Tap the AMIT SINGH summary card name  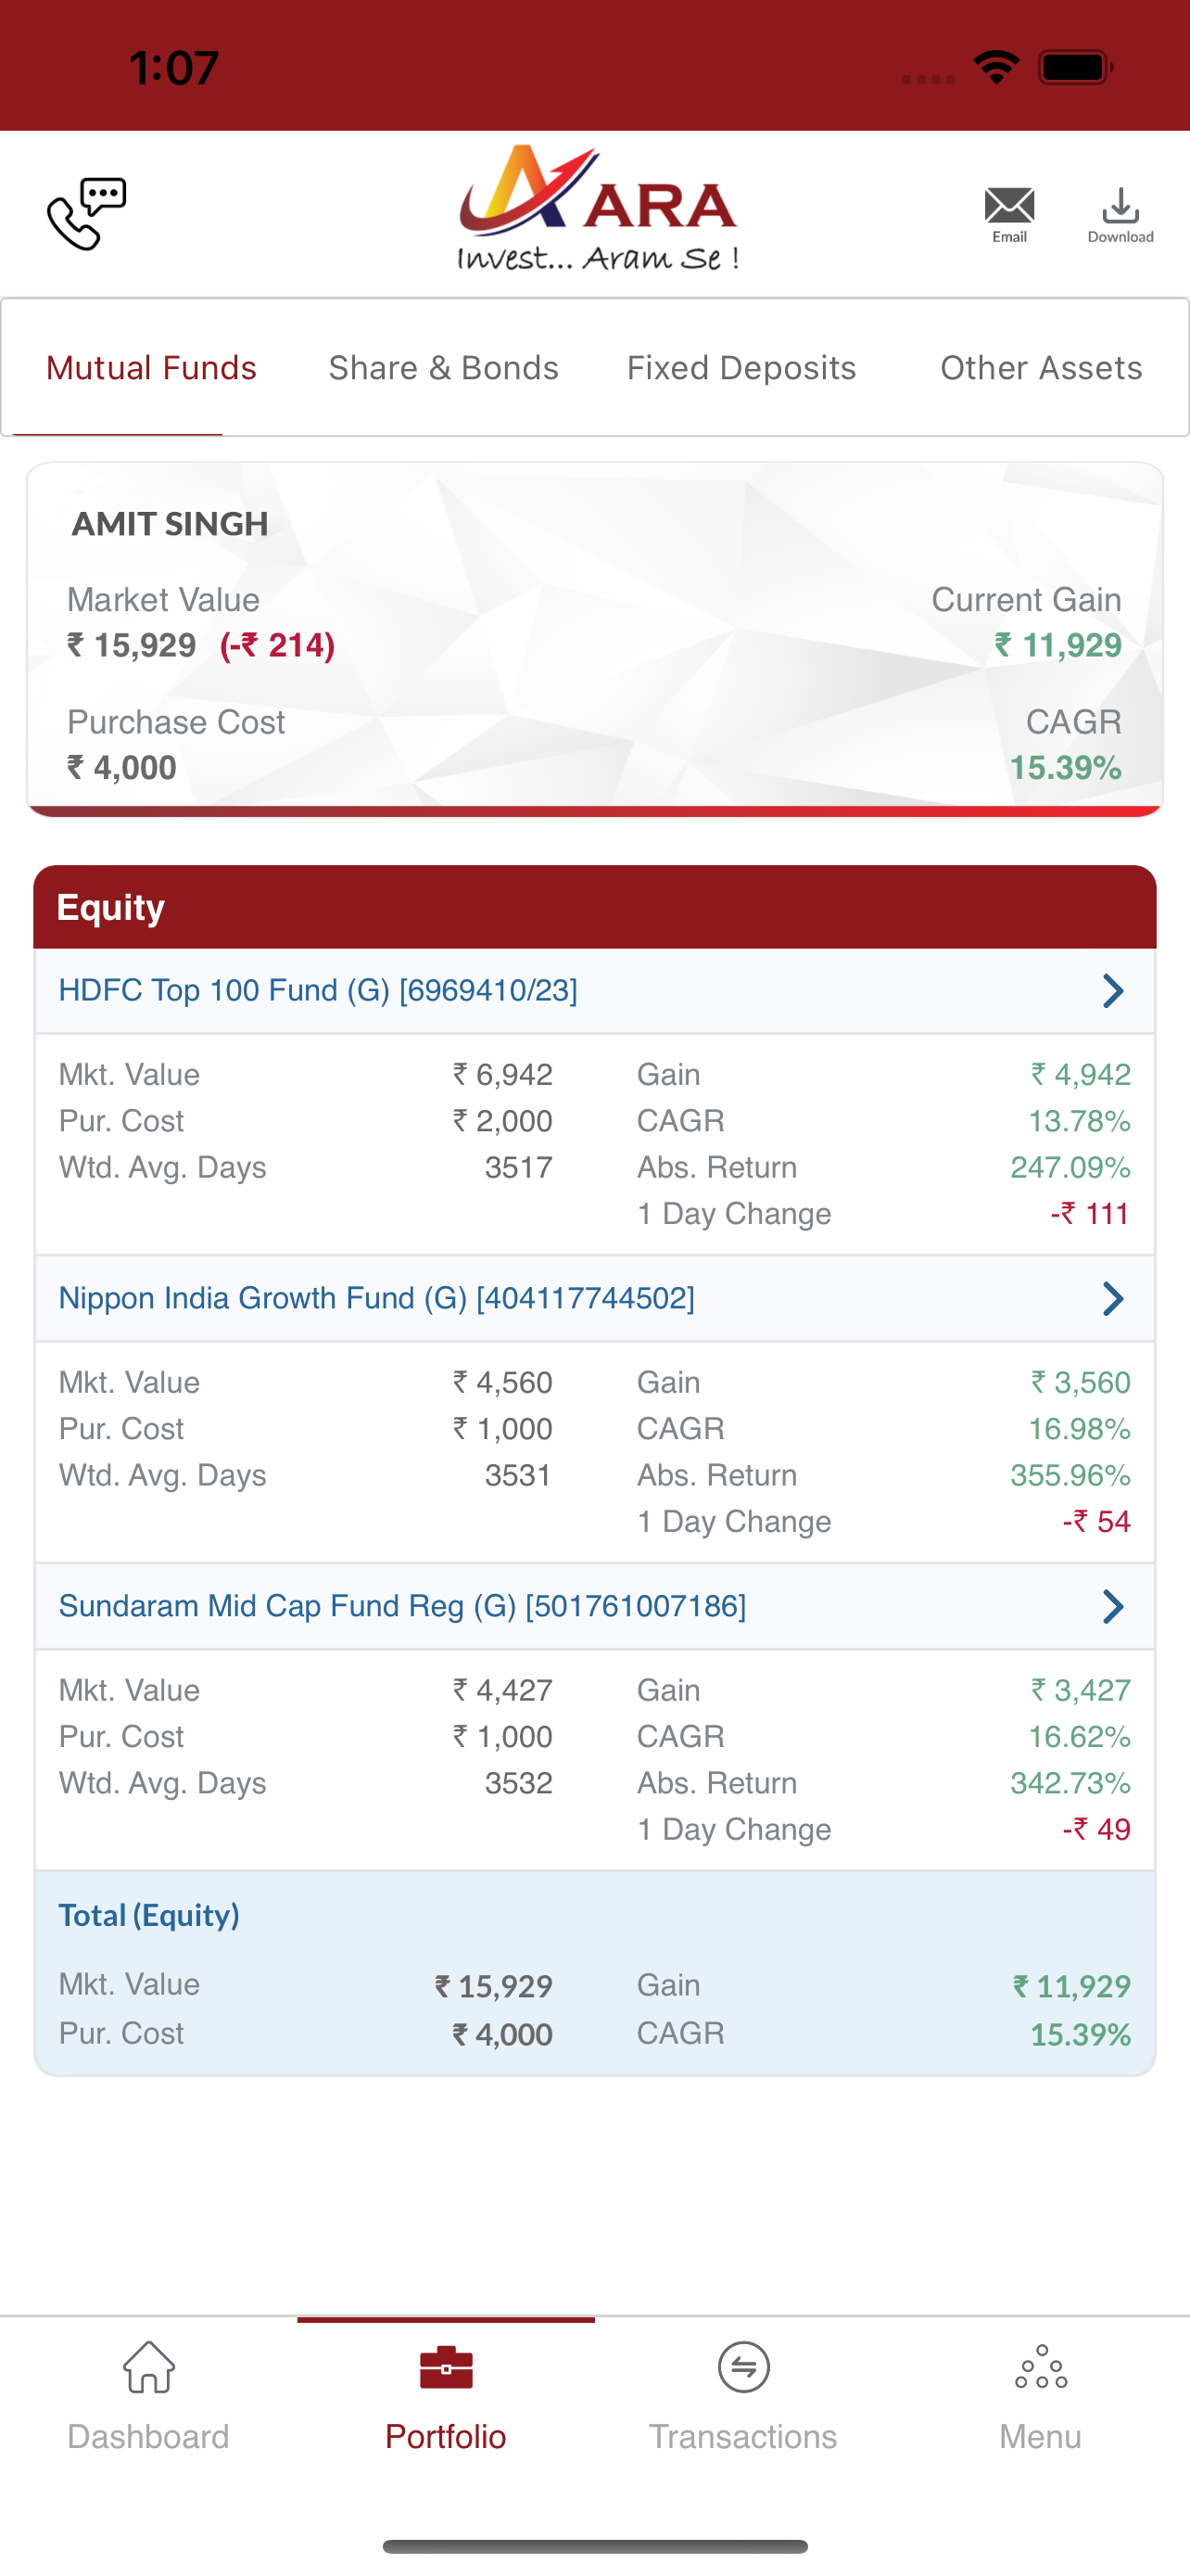click(170, 524)
